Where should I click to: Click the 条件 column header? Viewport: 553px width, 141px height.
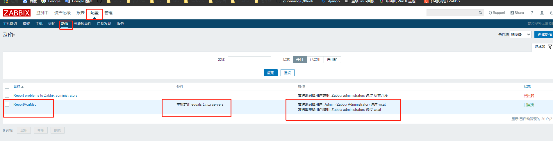tap(180, 87)
